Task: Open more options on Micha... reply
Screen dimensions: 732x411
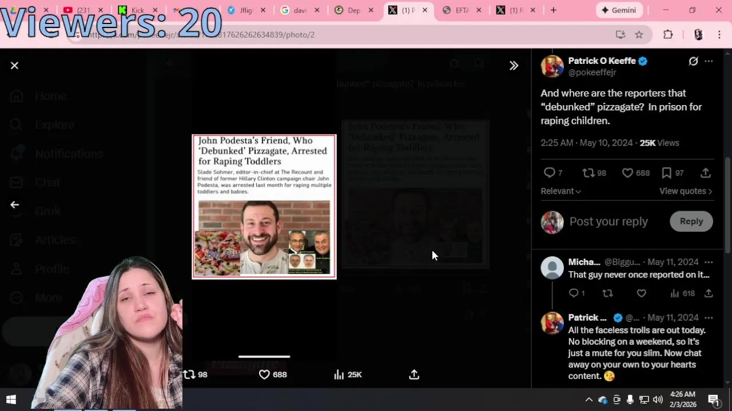Action: tap(709, 262)
